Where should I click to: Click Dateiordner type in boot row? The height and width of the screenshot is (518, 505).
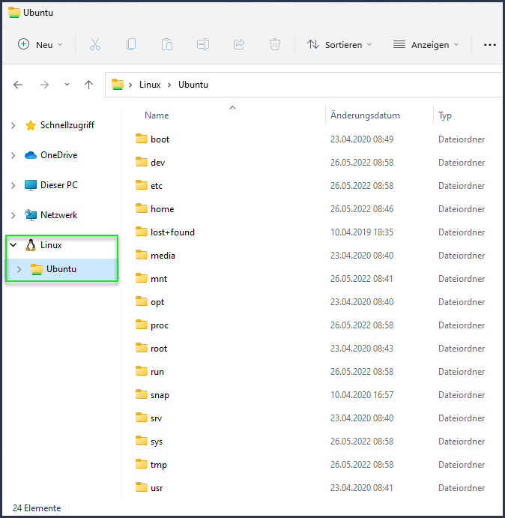(x=462, y=139)
